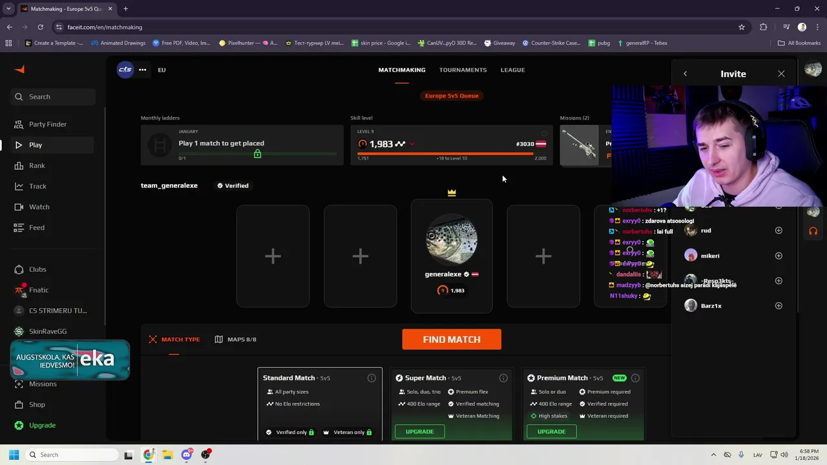
Task: Open Premium Match info icon
Action: click(635, 378)
